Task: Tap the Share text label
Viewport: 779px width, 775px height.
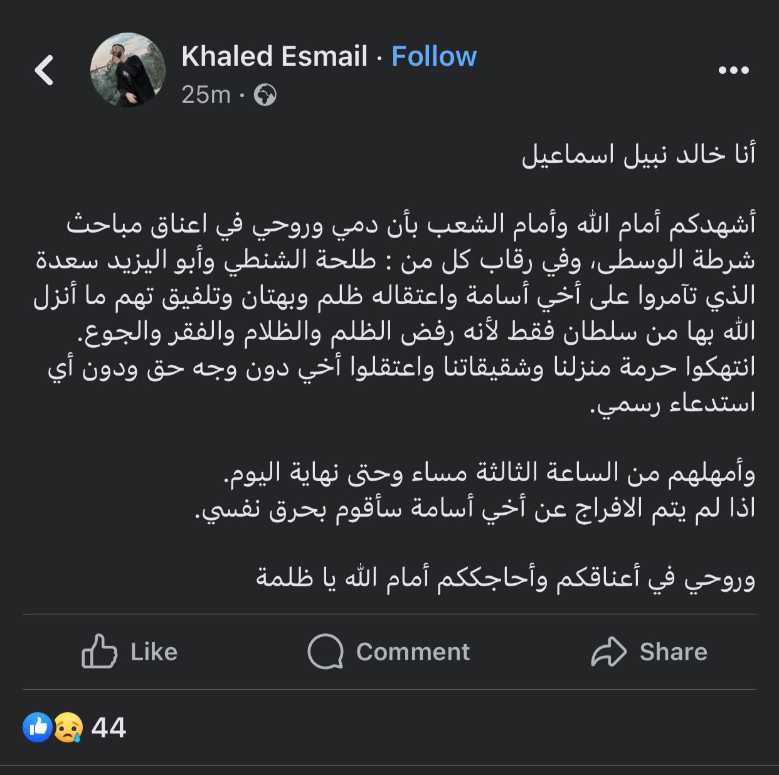Action: (673, 652)
